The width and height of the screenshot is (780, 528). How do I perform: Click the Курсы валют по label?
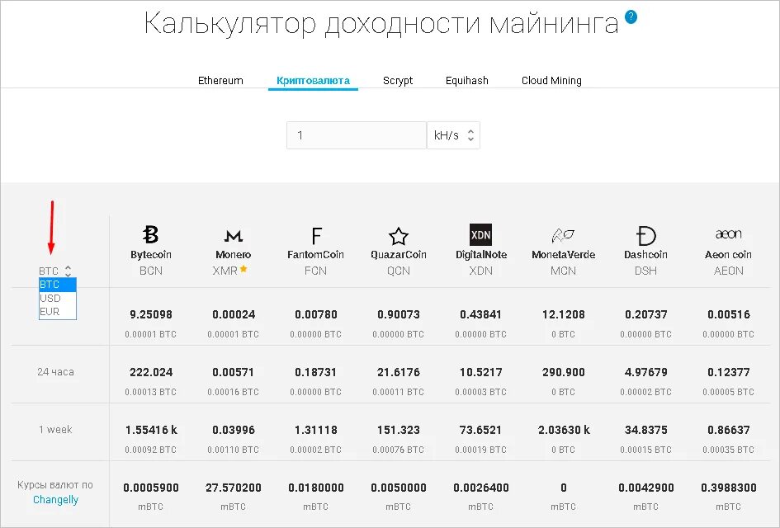(55, 485)
